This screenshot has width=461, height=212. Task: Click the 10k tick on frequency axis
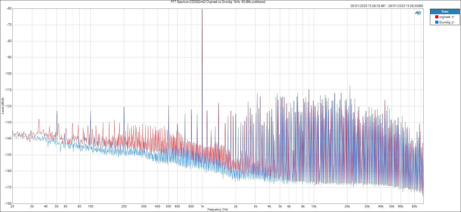coord(314,206)
